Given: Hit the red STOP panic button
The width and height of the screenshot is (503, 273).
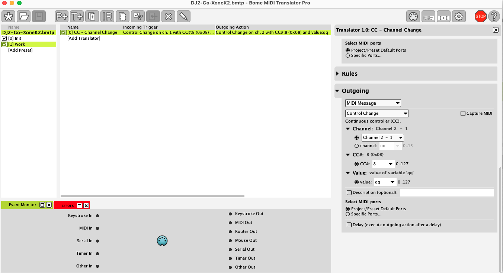Looking at the screenshot, I should (x=481, y=16).
